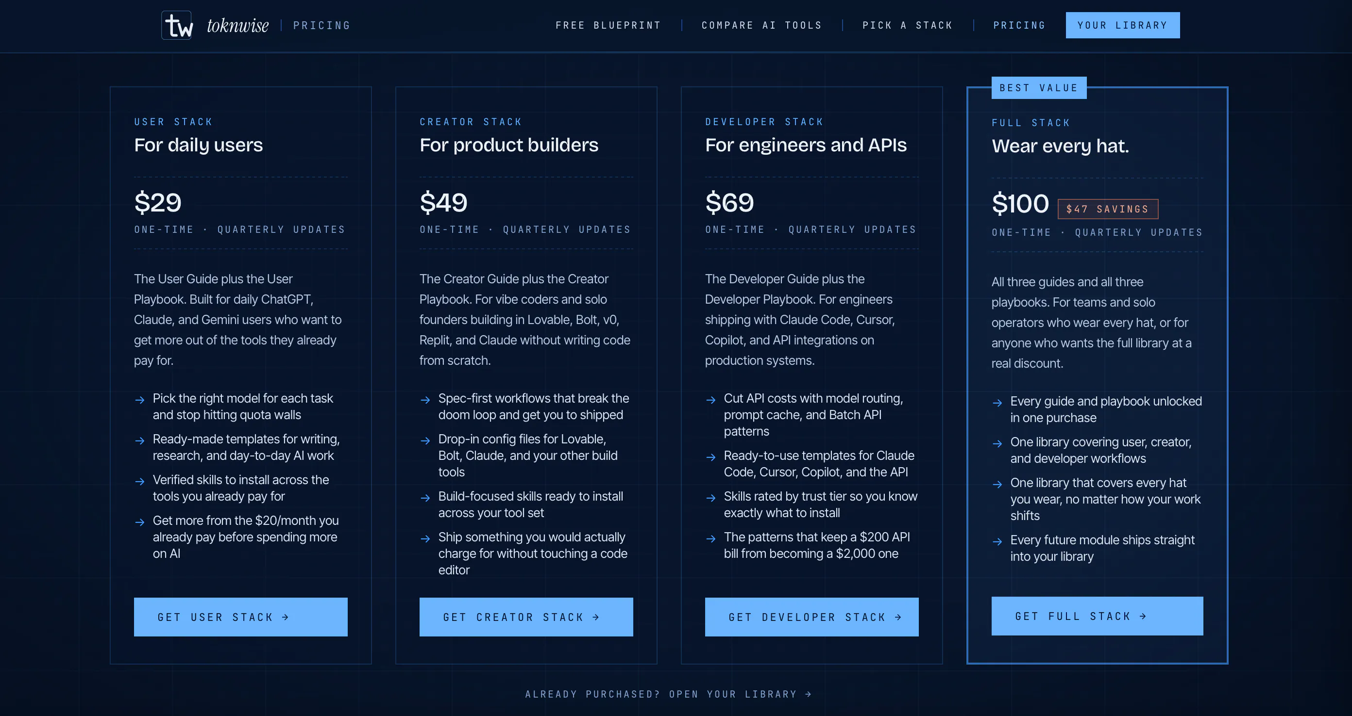Select the 'For product builders' heading
This screenshot has width=1352, height=716.
pos(508,145)
